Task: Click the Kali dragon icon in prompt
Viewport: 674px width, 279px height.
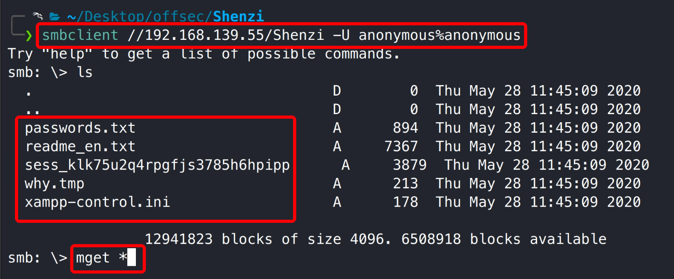Action: (x=37, y=17)
